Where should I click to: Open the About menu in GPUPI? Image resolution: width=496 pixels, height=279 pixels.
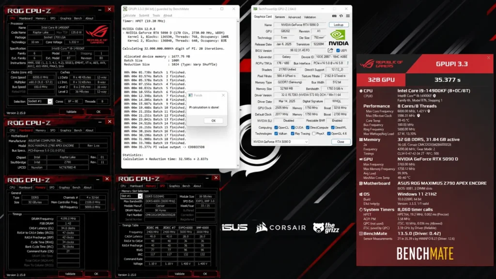[168, 15]
